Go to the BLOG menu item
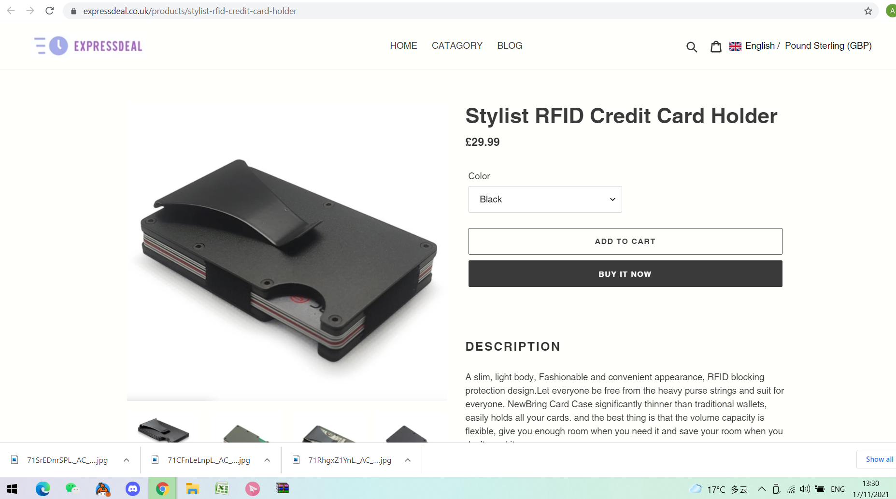Image resolution: width=896 pixels, height=499 pixels. pos(510,45)
